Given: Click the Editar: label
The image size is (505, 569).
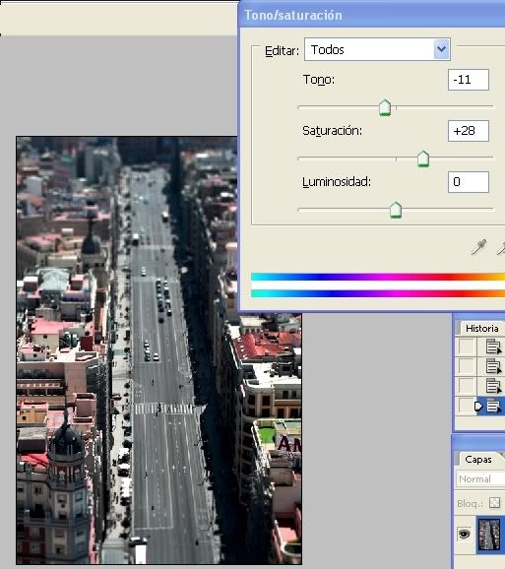Looking at the screenshot, I should (x=282, y=51).
